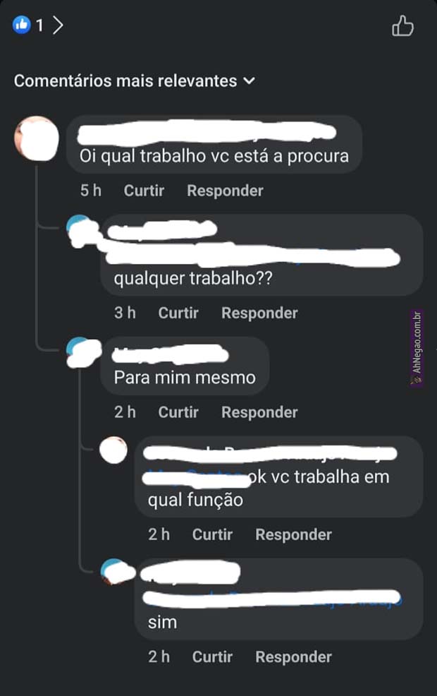Open avatar of 'Oi qual trabalho' commenter
The image size is (437, 696).
[37, 138]
